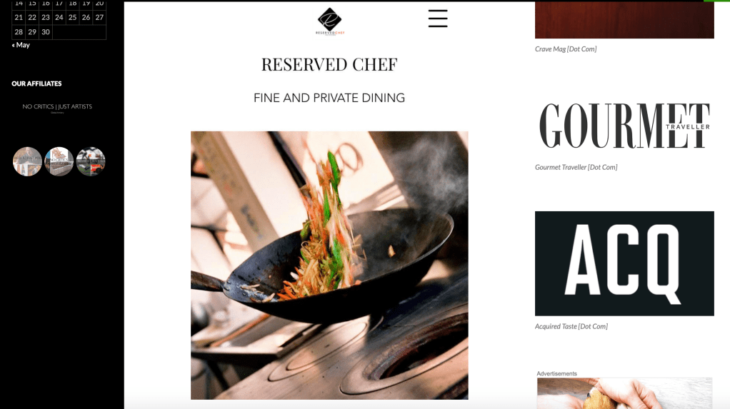Open the middle circular affiliate thumbnail
Image resolution: width=730 pixels, height=409 pixels.
coord(59,161)
